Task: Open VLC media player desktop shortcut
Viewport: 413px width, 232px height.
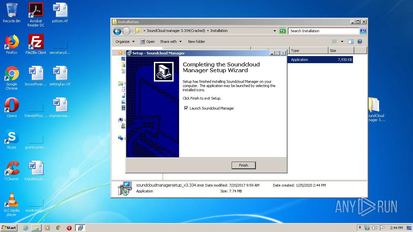Action: [x=12, y=204]
